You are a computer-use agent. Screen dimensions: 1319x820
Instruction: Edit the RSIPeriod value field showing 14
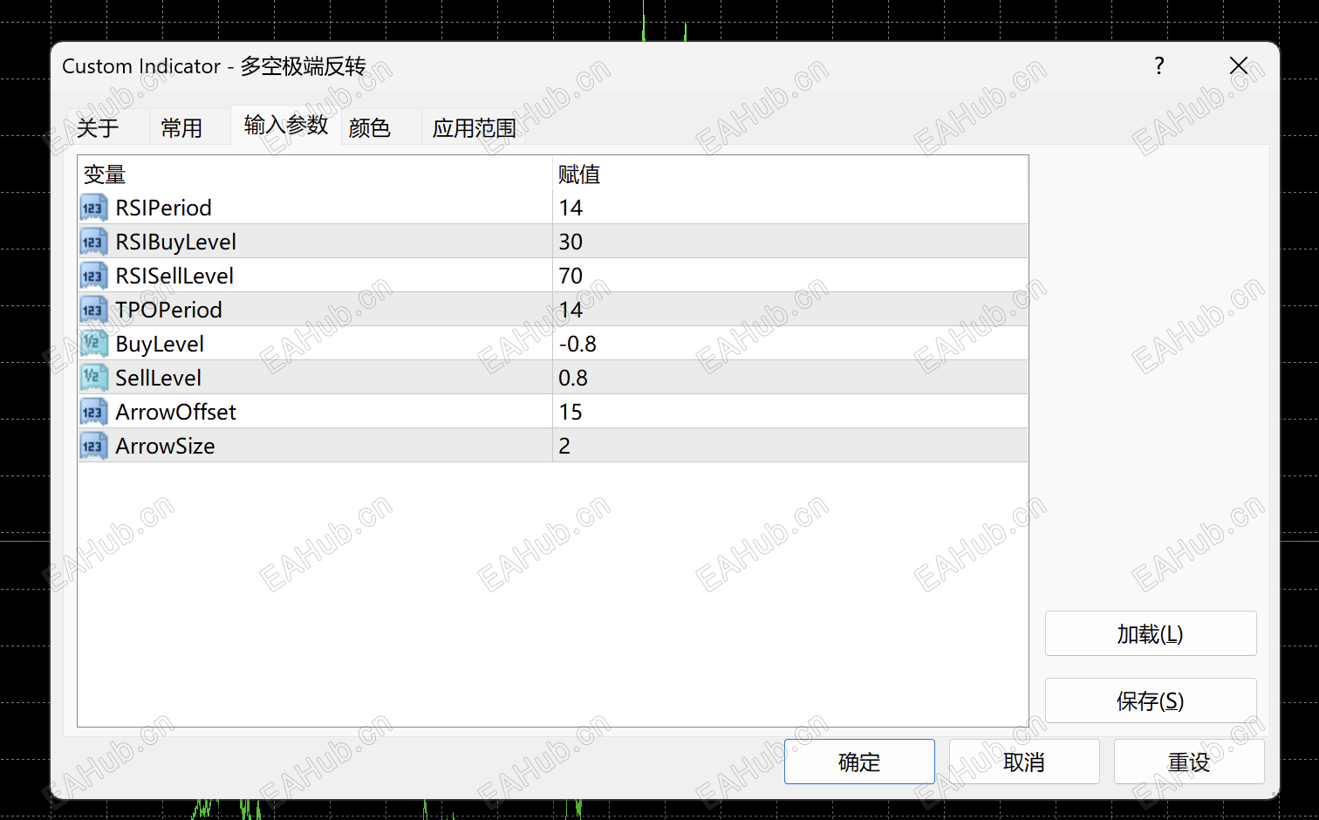(x=611, y=208)
